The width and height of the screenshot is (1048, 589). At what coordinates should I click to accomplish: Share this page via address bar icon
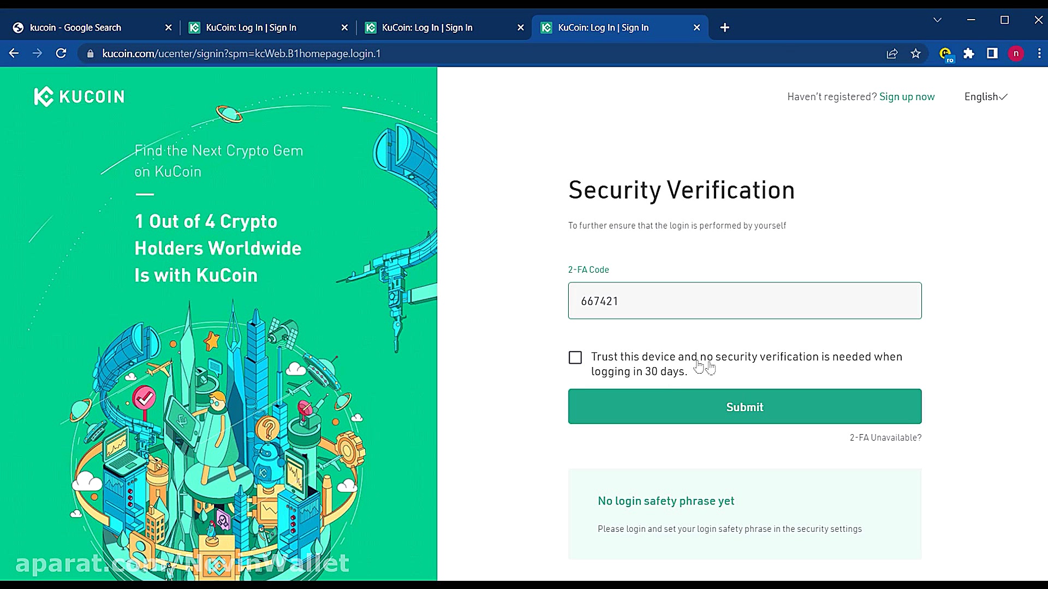892,53
